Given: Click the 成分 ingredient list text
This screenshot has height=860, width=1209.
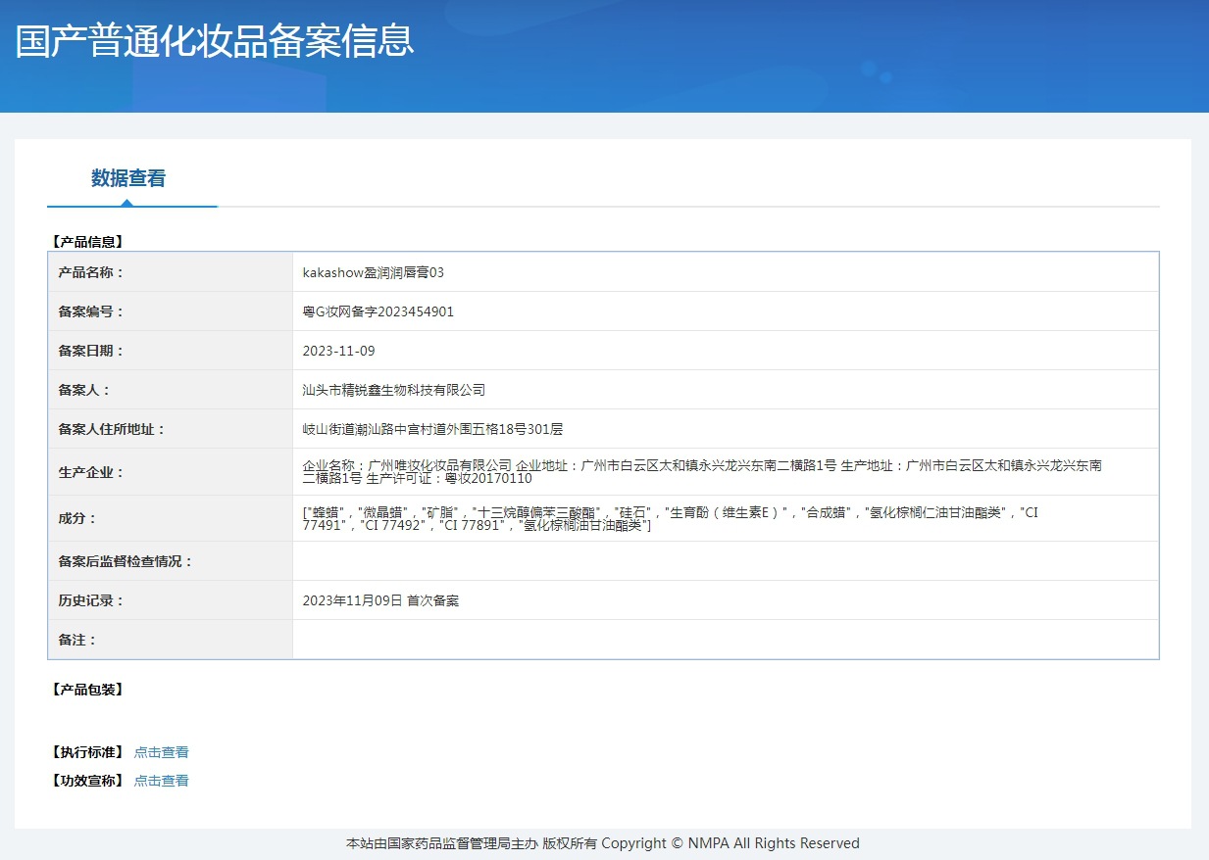Looking at the screenshot, I should 671,519.
